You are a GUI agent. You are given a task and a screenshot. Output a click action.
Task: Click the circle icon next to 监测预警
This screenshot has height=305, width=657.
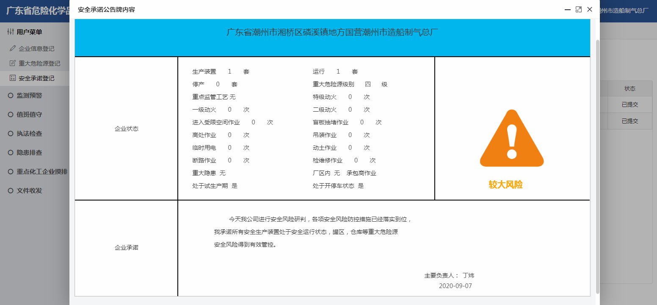[11, 95]
